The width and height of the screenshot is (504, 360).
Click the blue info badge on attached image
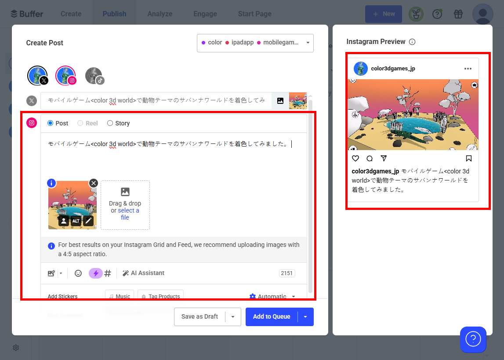(x=51, y=183)
